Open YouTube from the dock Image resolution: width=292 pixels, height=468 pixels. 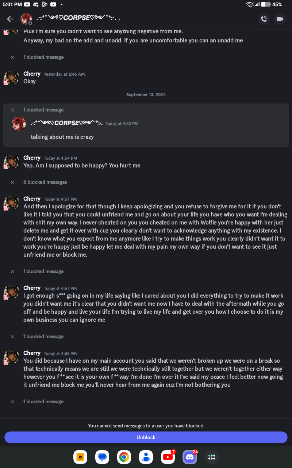(168, 457)
